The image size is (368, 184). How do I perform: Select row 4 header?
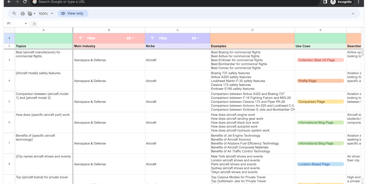(9, 81)
